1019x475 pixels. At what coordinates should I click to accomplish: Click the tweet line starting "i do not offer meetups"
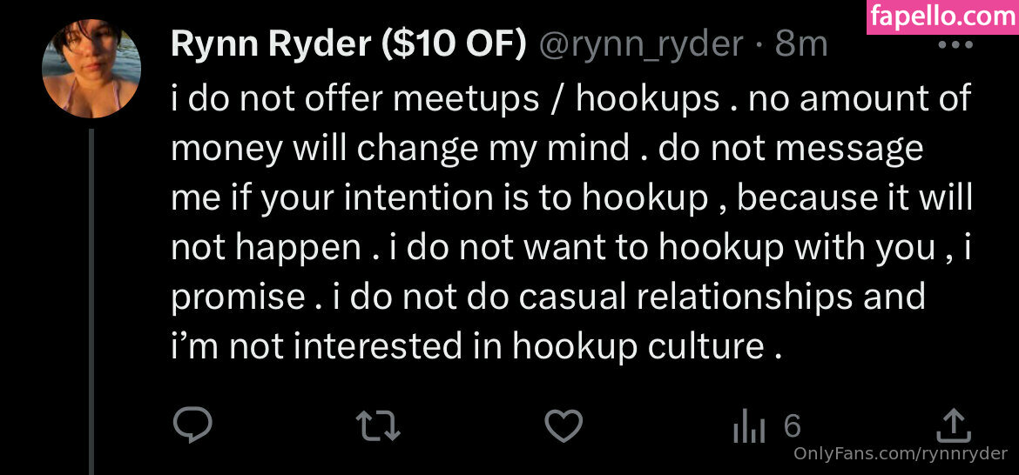click(570, 98)
